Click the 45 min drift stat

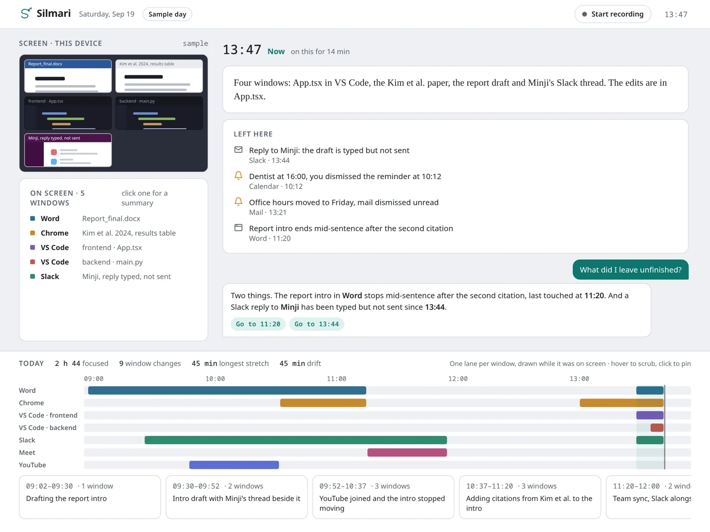[300, 364]
